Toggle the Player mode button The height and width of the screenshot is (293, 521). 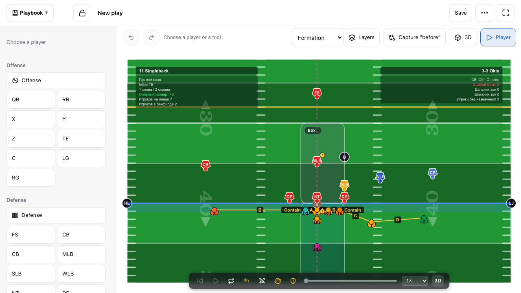click(498, 37)
